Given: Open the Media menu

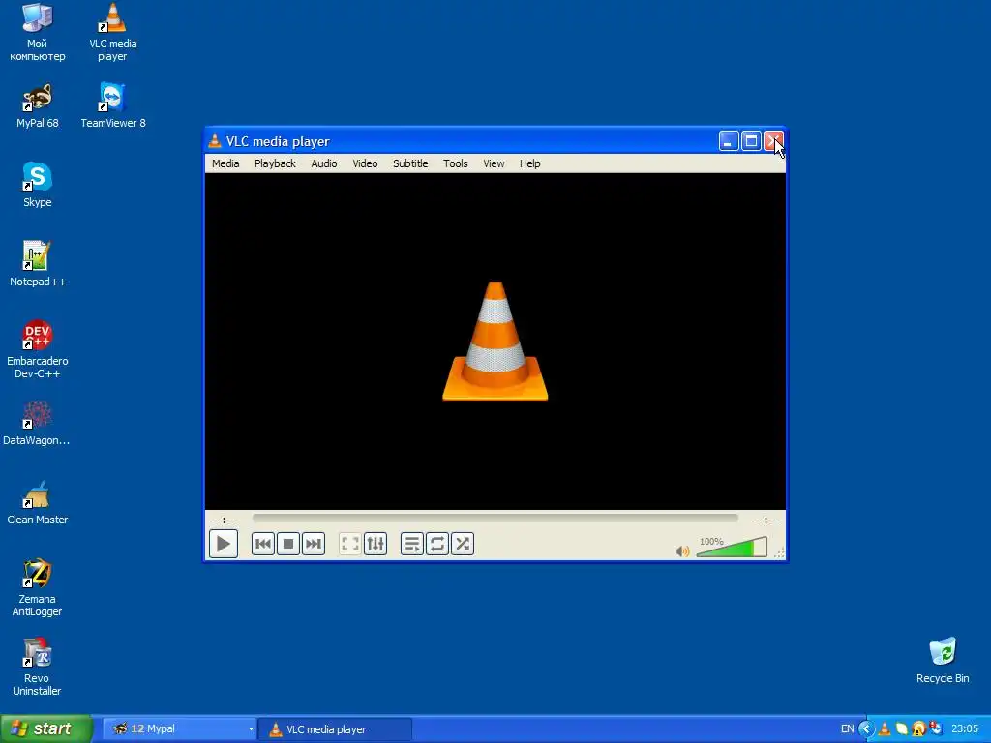Looking at the screenshot, I should click(x=225, y=163).
